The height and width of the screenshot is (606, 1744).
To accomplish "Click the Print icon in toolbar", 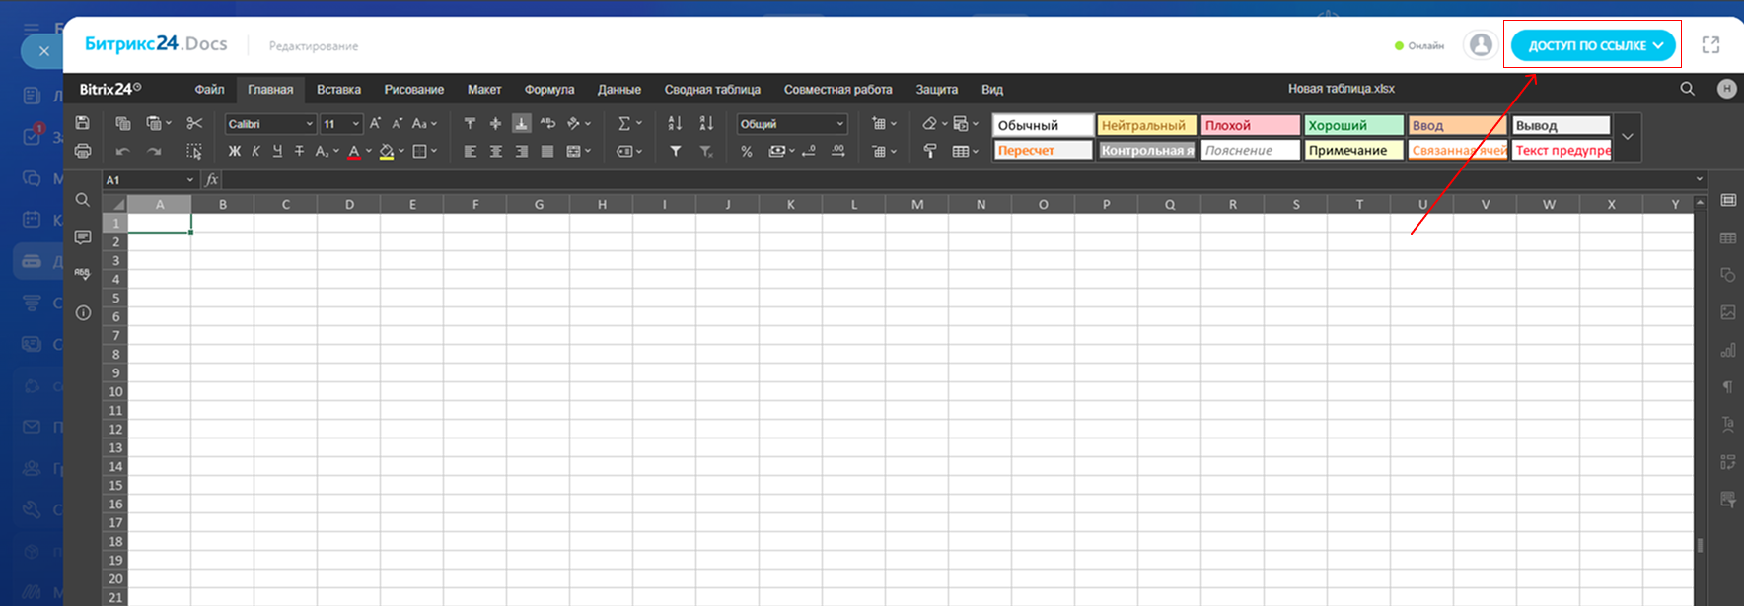I will click(x=83, y=151).
